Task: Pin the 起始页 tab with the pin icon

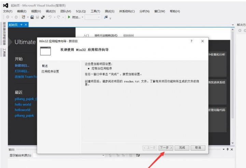Action: tap(22, 25)
